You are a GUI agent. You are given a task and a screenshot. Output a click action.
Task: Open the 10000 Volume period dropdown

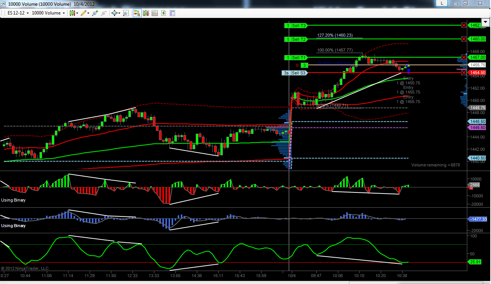(48, 13)
